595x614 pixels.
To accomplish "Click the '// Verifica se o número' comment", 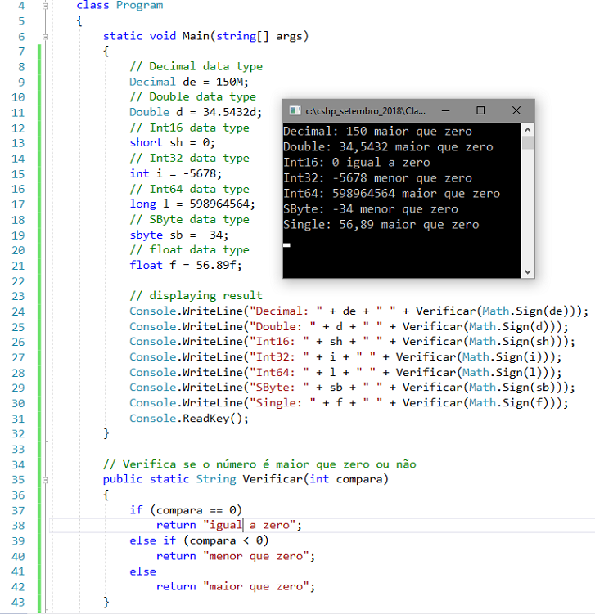I will coord(259,464).
